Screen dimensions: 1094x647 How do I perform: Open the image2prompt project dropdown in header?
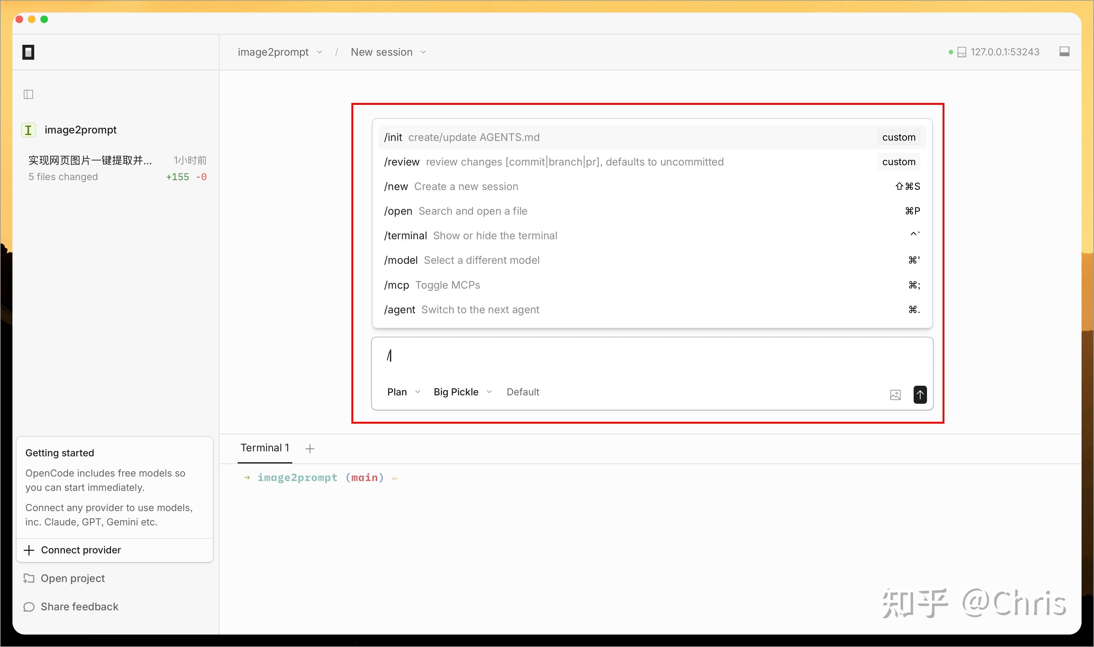280,52
